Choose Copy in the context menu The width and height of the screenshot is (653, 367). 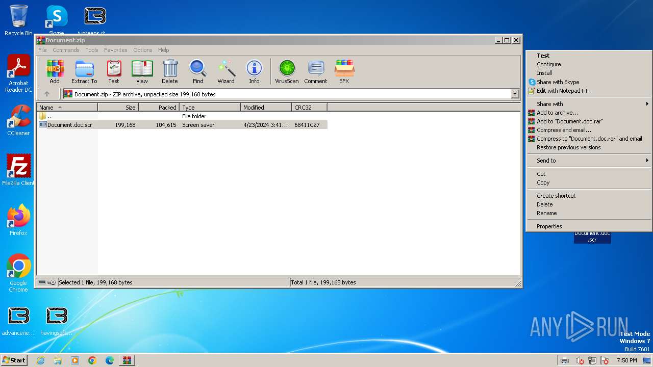589,182
